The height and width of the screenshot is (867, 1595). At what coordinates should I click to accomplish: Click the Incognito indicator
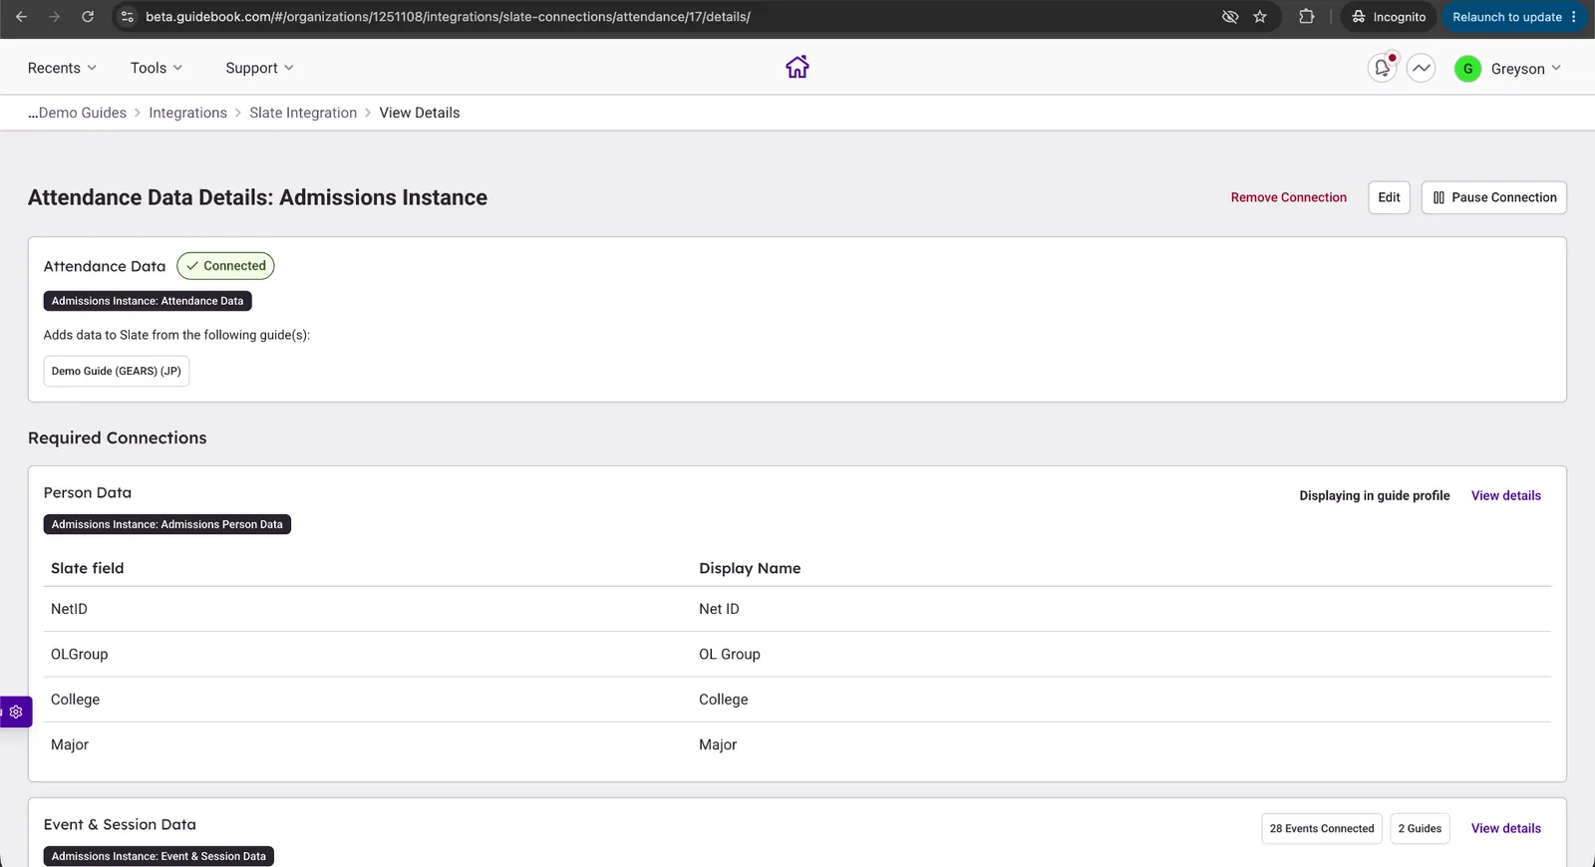[1389, 17]
